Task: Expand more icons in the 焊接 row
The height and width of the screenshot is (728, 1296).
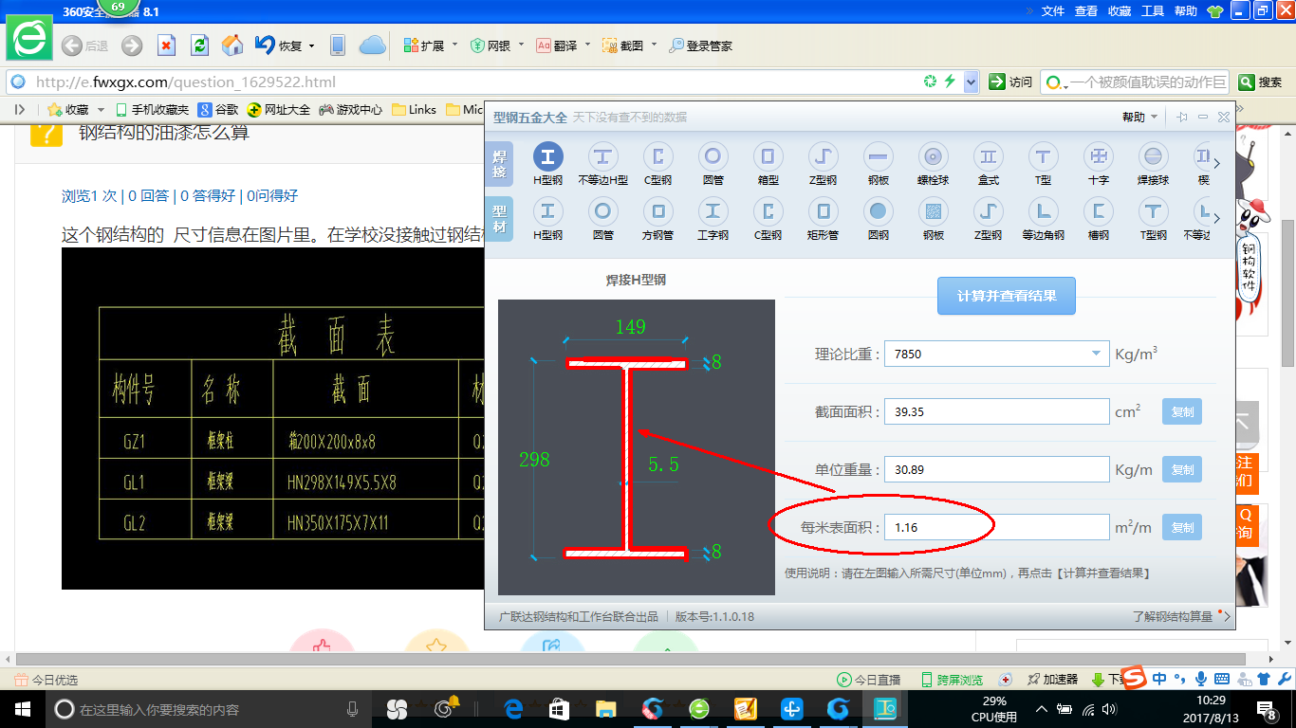Action: tap(1217, 163)
